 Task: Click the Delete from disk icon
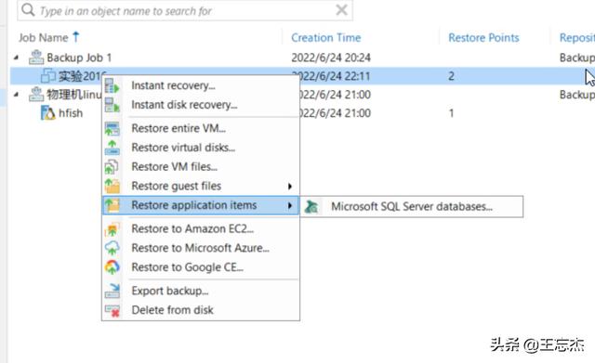pos(112,310)
